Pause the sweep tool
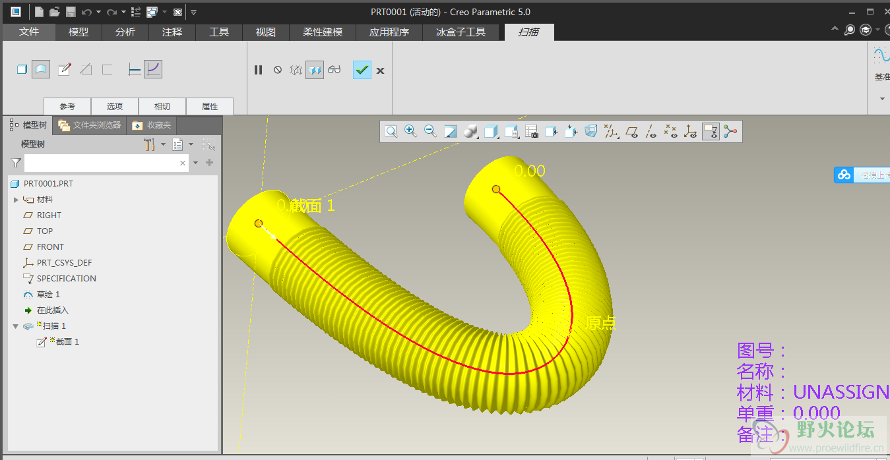The width and height of the screenshot is (890, 460). click(x=259, y=70)
